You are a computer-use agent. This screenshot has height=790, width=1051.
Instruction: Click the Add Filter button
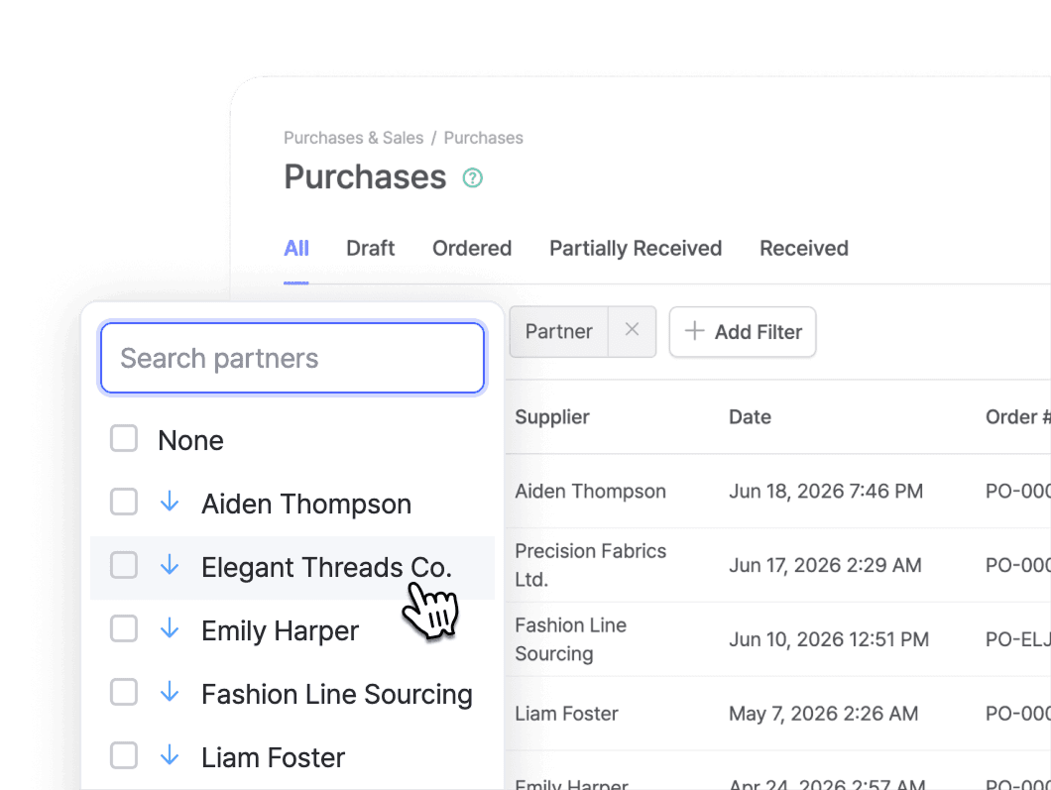[743, 332]
